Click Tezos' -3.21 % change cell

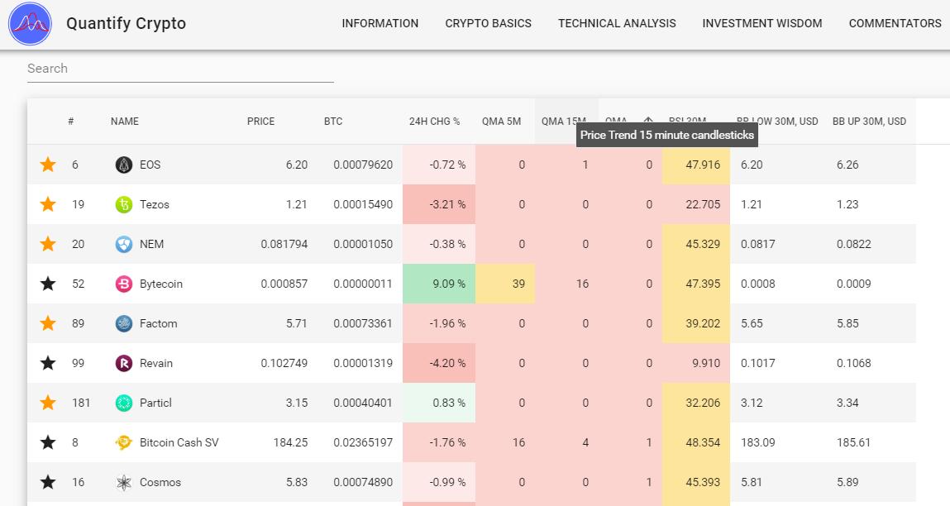coord(439,204)
